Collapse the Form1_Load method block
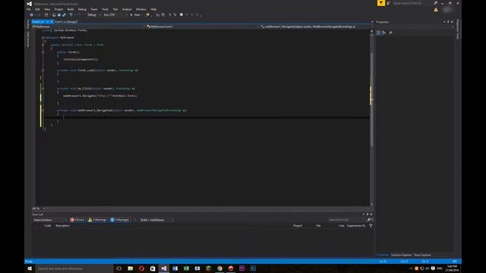This screenshot has height=273, width=486. click(x=43, y=71)
